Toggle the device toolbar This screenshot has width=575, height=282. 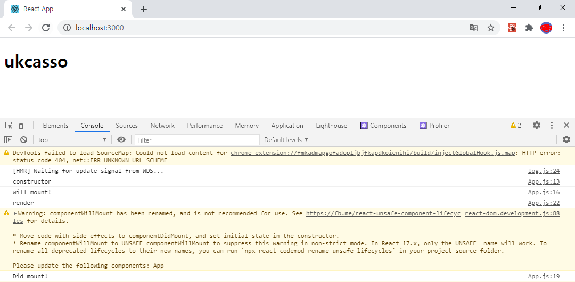[x=23, y=126]
